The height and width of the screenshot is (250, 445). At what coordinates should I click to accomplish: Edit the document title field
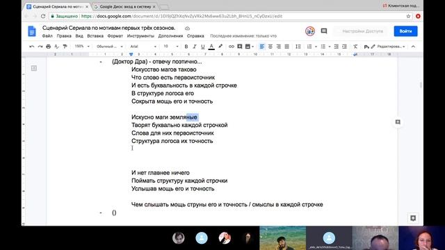pos(108,28)
